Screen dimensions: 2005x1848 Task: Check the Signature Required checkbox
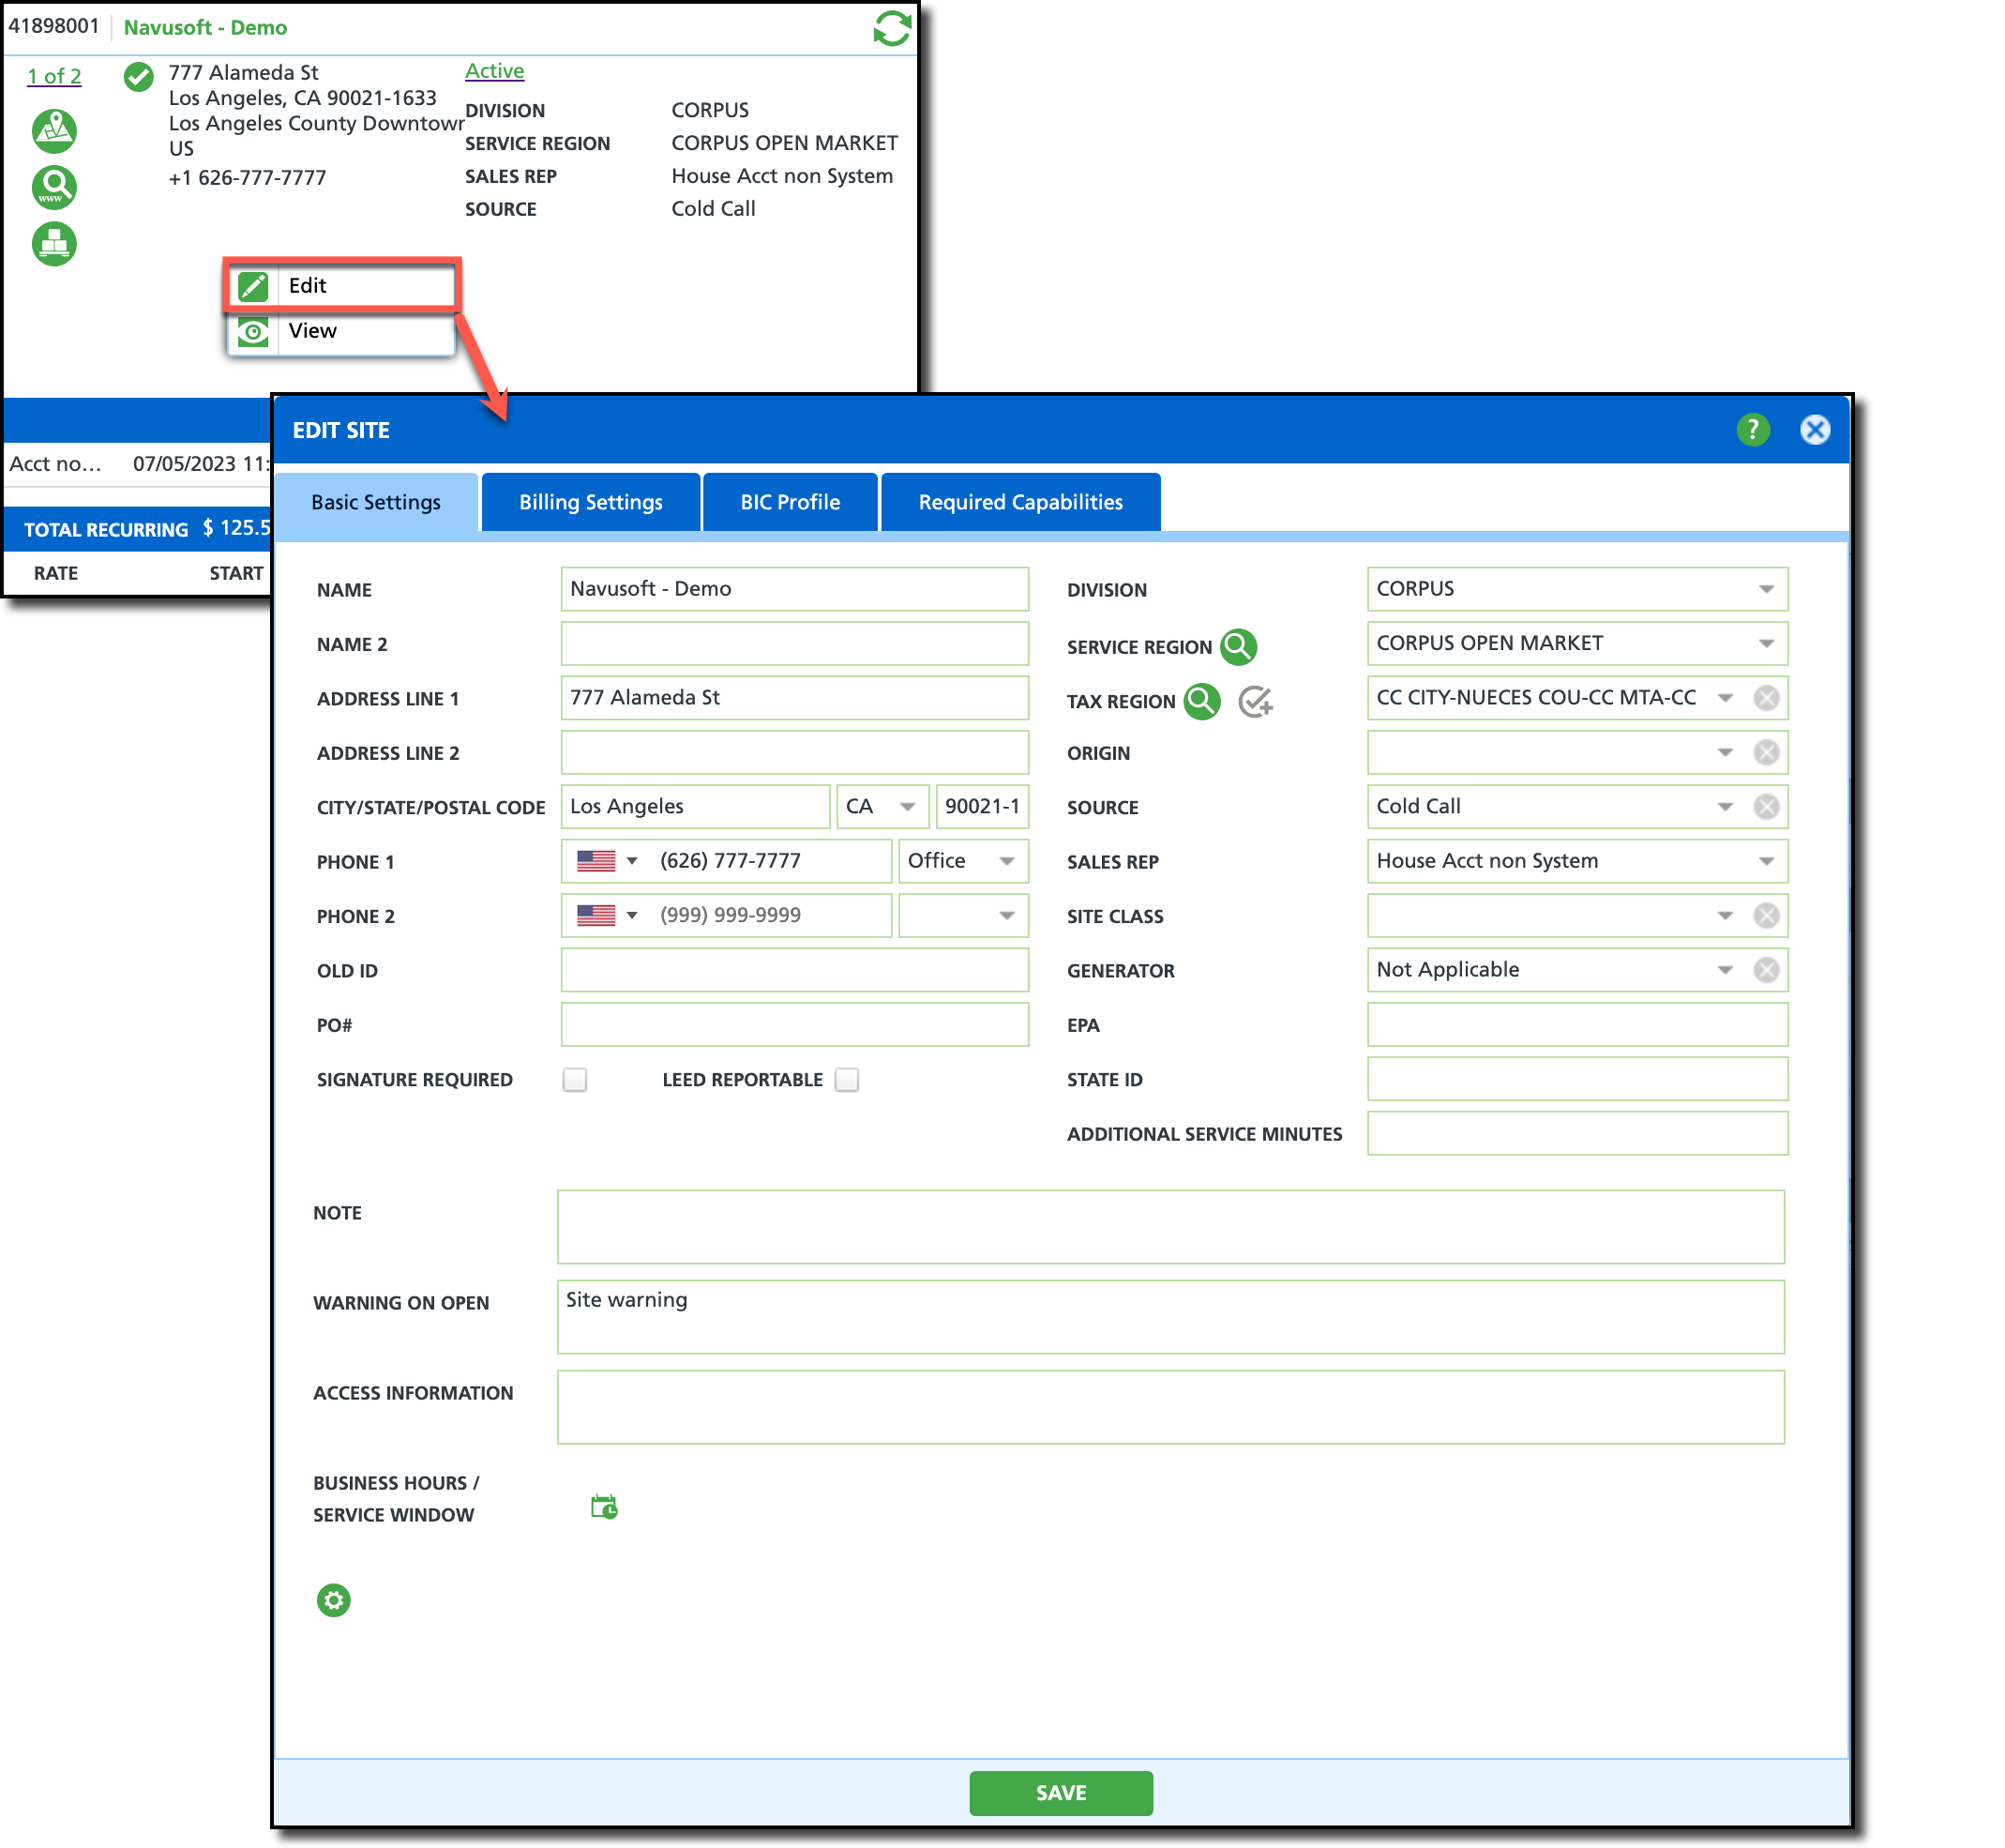point(575,1080)
